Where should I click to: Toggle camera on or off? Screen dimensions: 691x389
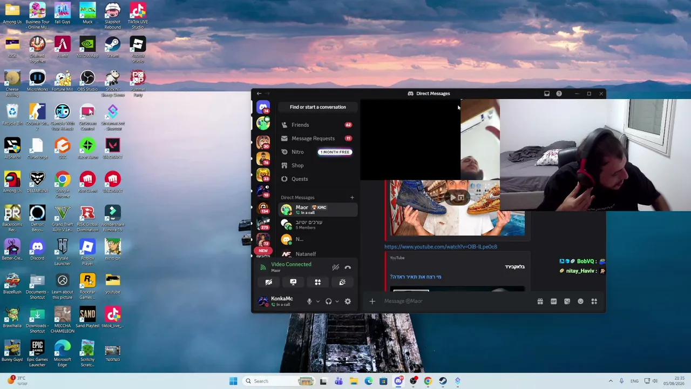tap(268, 282)
